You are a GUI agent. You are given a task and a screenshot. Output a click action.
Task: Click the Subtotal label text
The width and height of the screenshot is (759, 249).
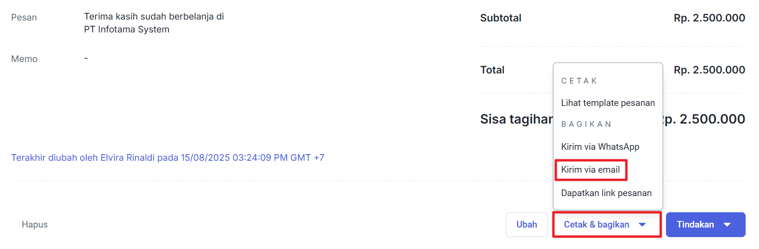click(x=500, y=18)
